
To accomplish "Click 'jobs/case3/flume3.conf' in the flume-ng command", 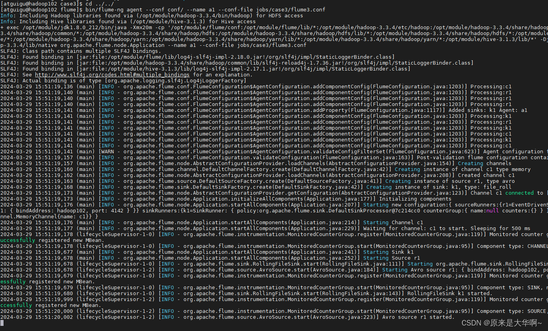I will click(x=291, y=10).
